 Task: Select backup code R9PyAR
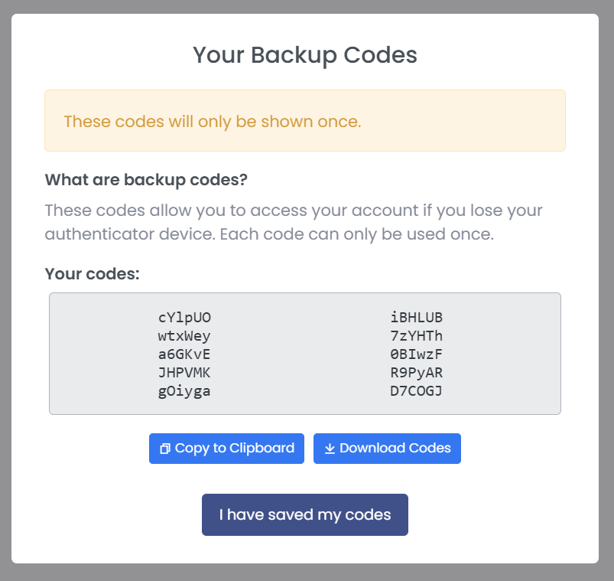coord(416,374)
